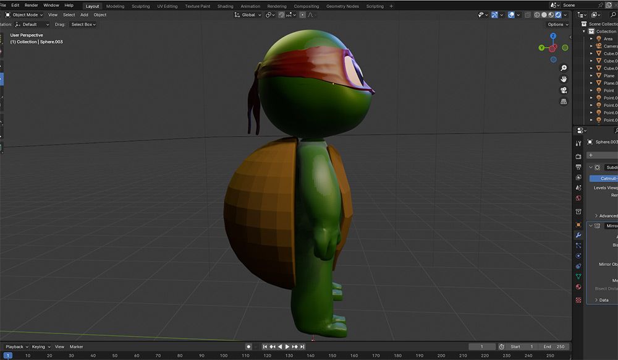Play the animation forward

point(287,347)
